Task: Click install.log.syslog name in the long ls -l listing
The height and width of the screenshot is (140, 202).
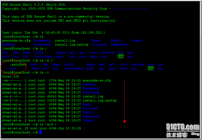Action: pyautogui.click(x=100, y=100)
